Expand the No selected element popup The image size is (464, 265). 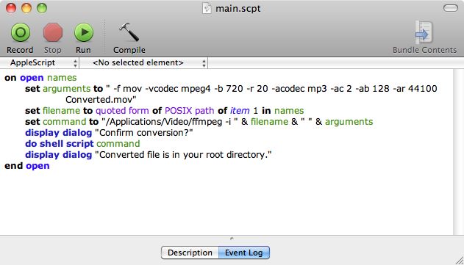[144, 62]
